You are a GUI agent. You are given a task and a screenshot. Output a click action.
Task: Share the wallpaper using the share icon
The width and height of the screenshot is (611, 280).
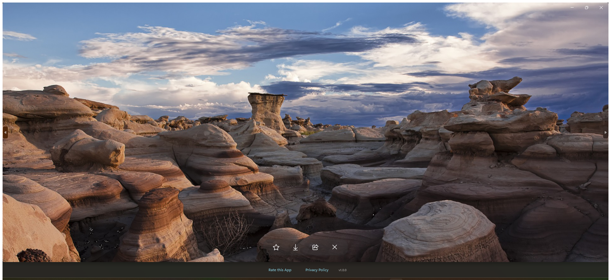point(315,247)
